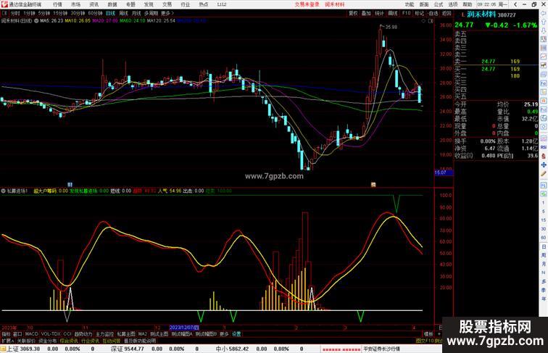Click the blue cross move icon in sidebar

[x=544, y=165]
